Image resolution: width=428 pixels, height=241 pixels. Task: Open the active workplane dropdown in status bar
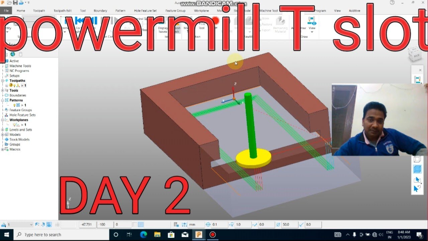tap(20, 225)
